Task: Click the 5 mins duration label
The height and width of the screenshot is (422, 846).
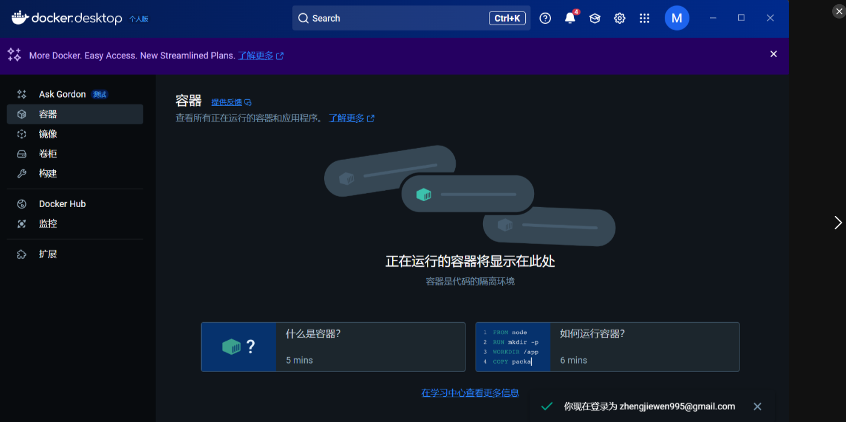Action: coord(299,360)
